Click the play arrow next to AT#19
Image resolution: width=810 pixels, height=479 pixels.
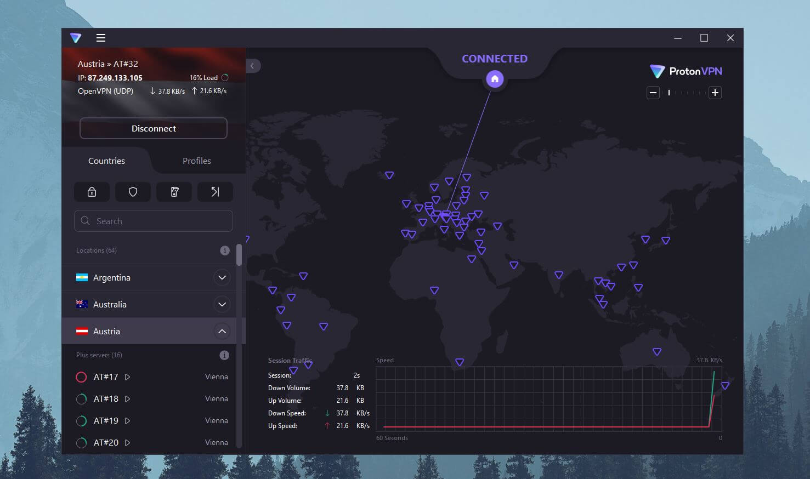point(127,421)
